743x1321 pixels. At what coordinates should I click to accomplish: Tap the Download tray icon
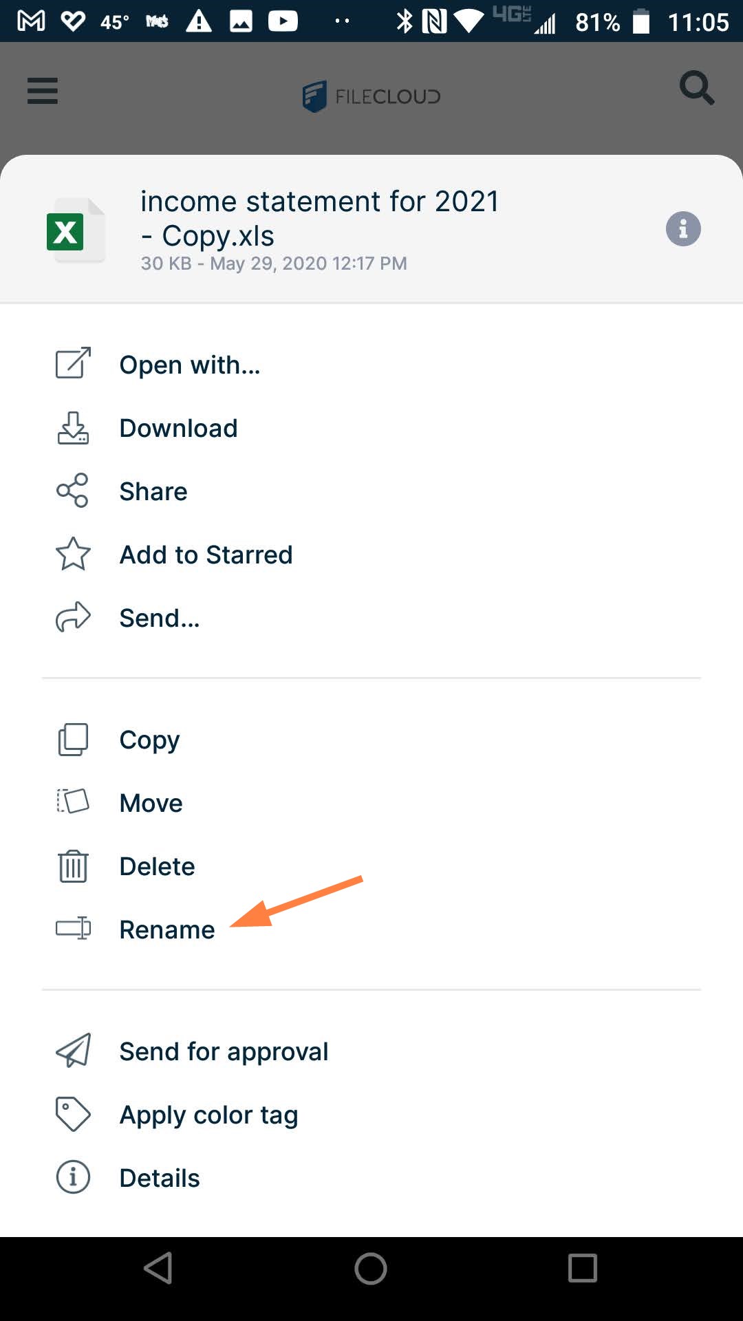pos(73,428)
